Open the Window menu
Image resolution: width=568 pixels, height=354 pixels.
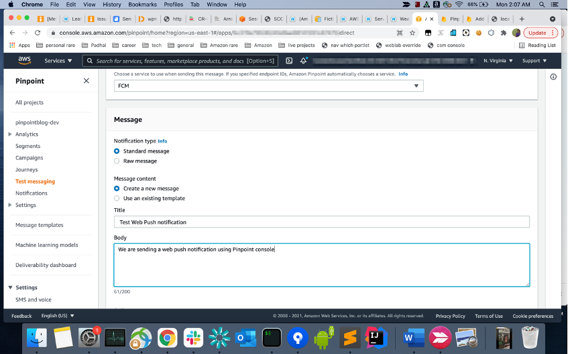tap(217, 5)
